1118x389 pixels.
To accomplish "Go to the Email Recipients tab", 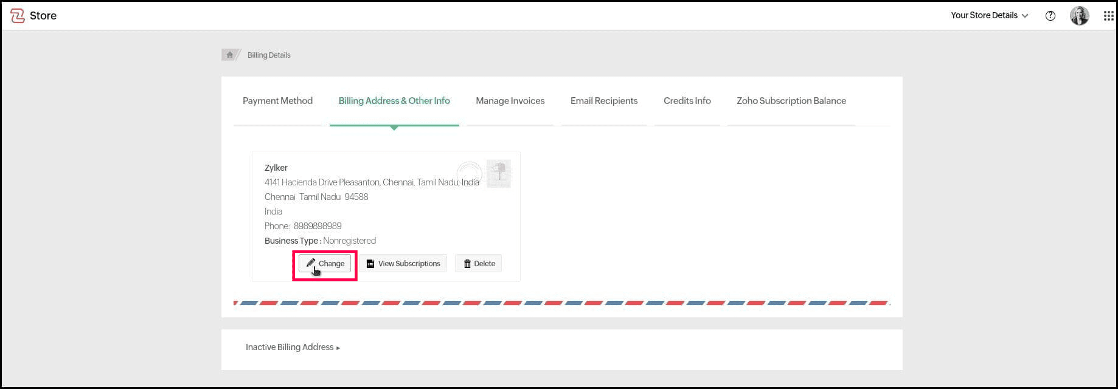I will pyautogui.click(x=604, y=101).
